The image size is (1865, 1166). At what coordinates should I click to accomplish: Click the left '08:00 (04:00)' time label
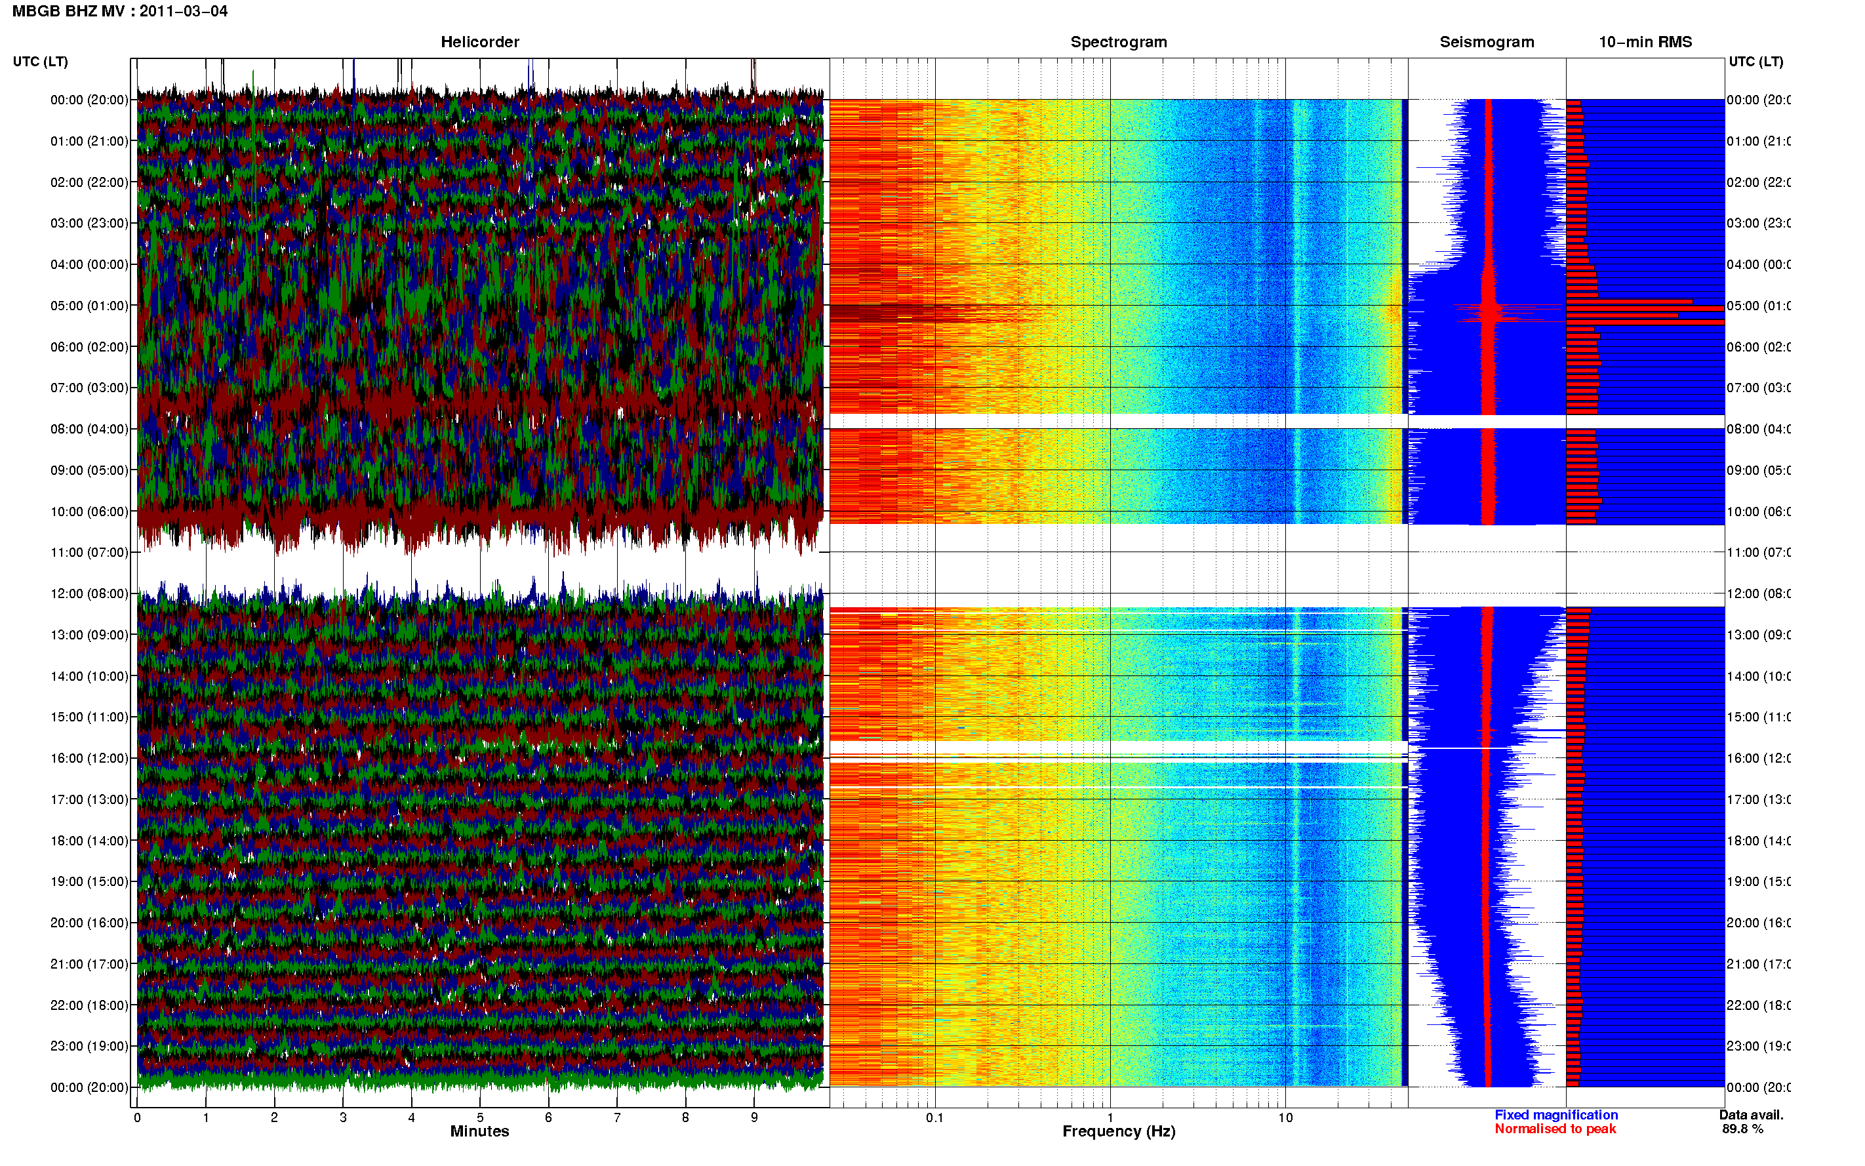click(x=89, y=430)
